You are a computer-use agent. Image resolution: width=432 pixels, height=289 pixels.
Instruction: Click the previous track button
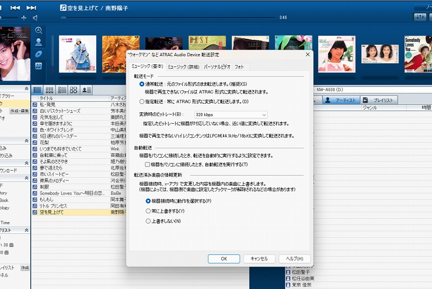click(x=15, y=8)
